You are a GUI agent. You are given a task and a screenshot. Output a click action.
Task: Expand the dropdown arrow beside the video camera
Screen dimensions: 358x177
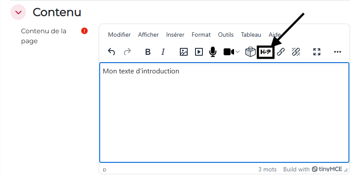238,52
